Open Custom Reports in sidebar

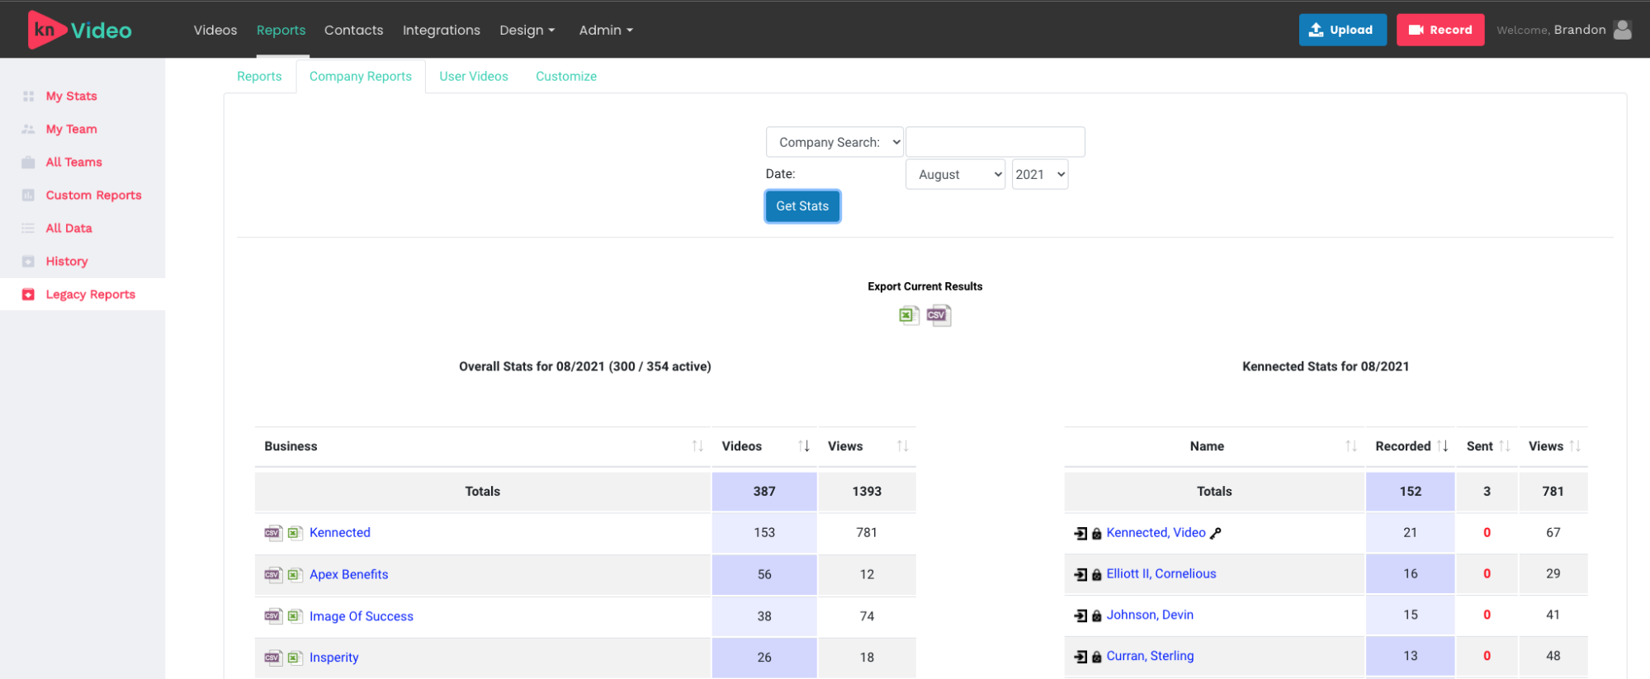click(93, 195)
